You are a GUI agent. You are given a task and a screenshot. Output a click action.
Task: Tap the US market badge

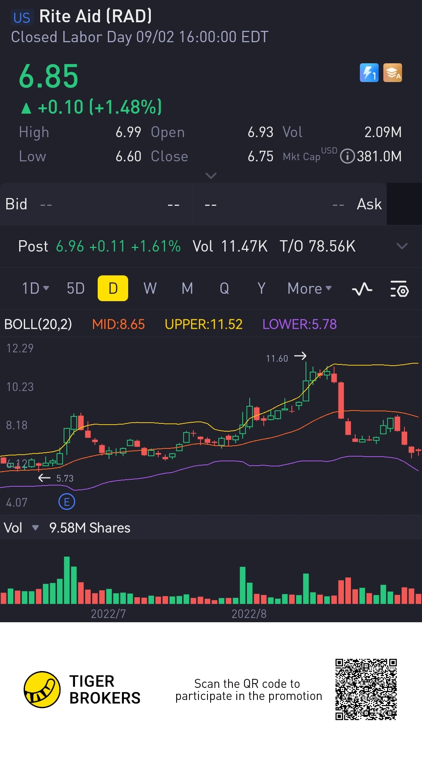(x=22, y=18)
